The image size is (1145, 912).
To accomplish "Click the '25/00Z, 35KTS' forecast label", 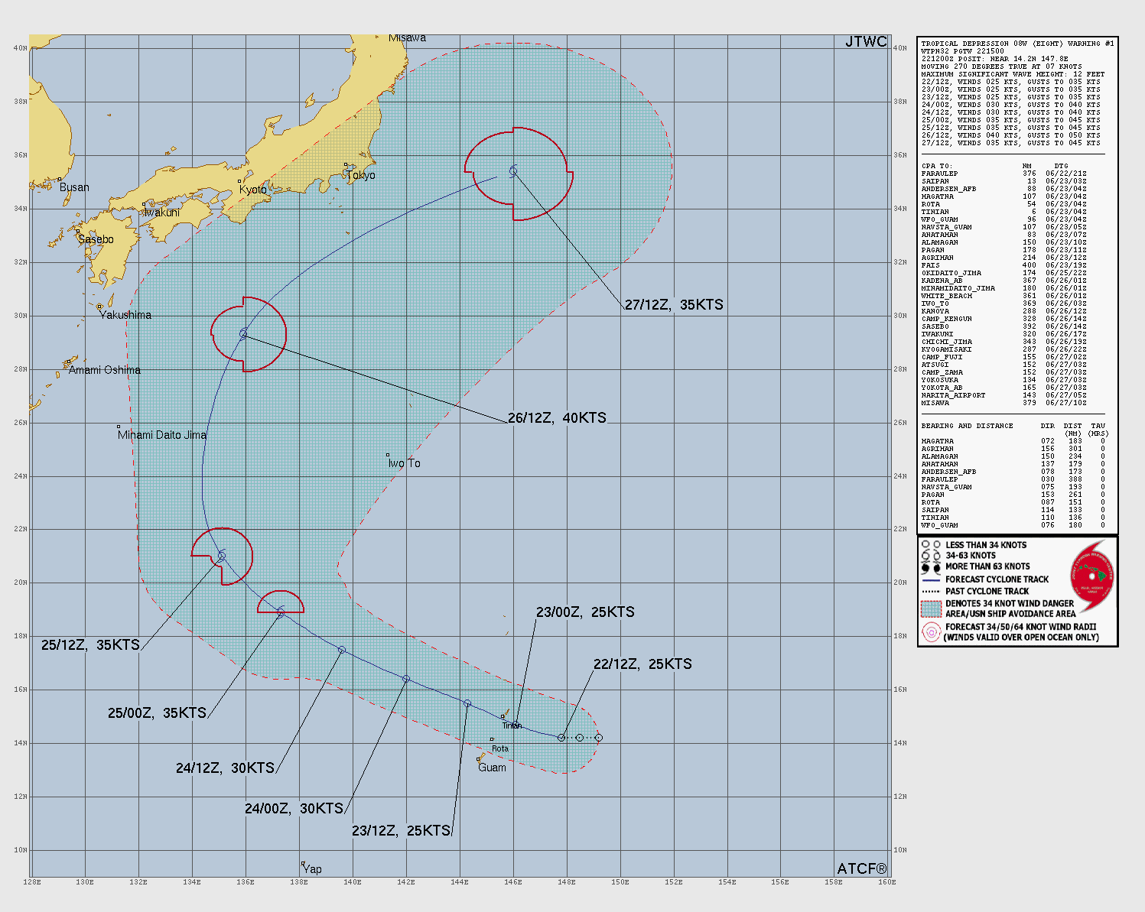I will pyautogui.click(x=157, y=712).
